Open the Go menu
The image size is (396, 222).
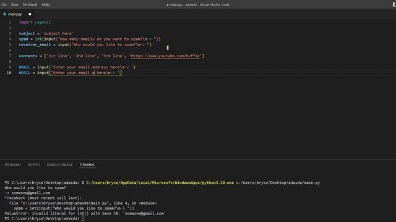pos(4,4)
